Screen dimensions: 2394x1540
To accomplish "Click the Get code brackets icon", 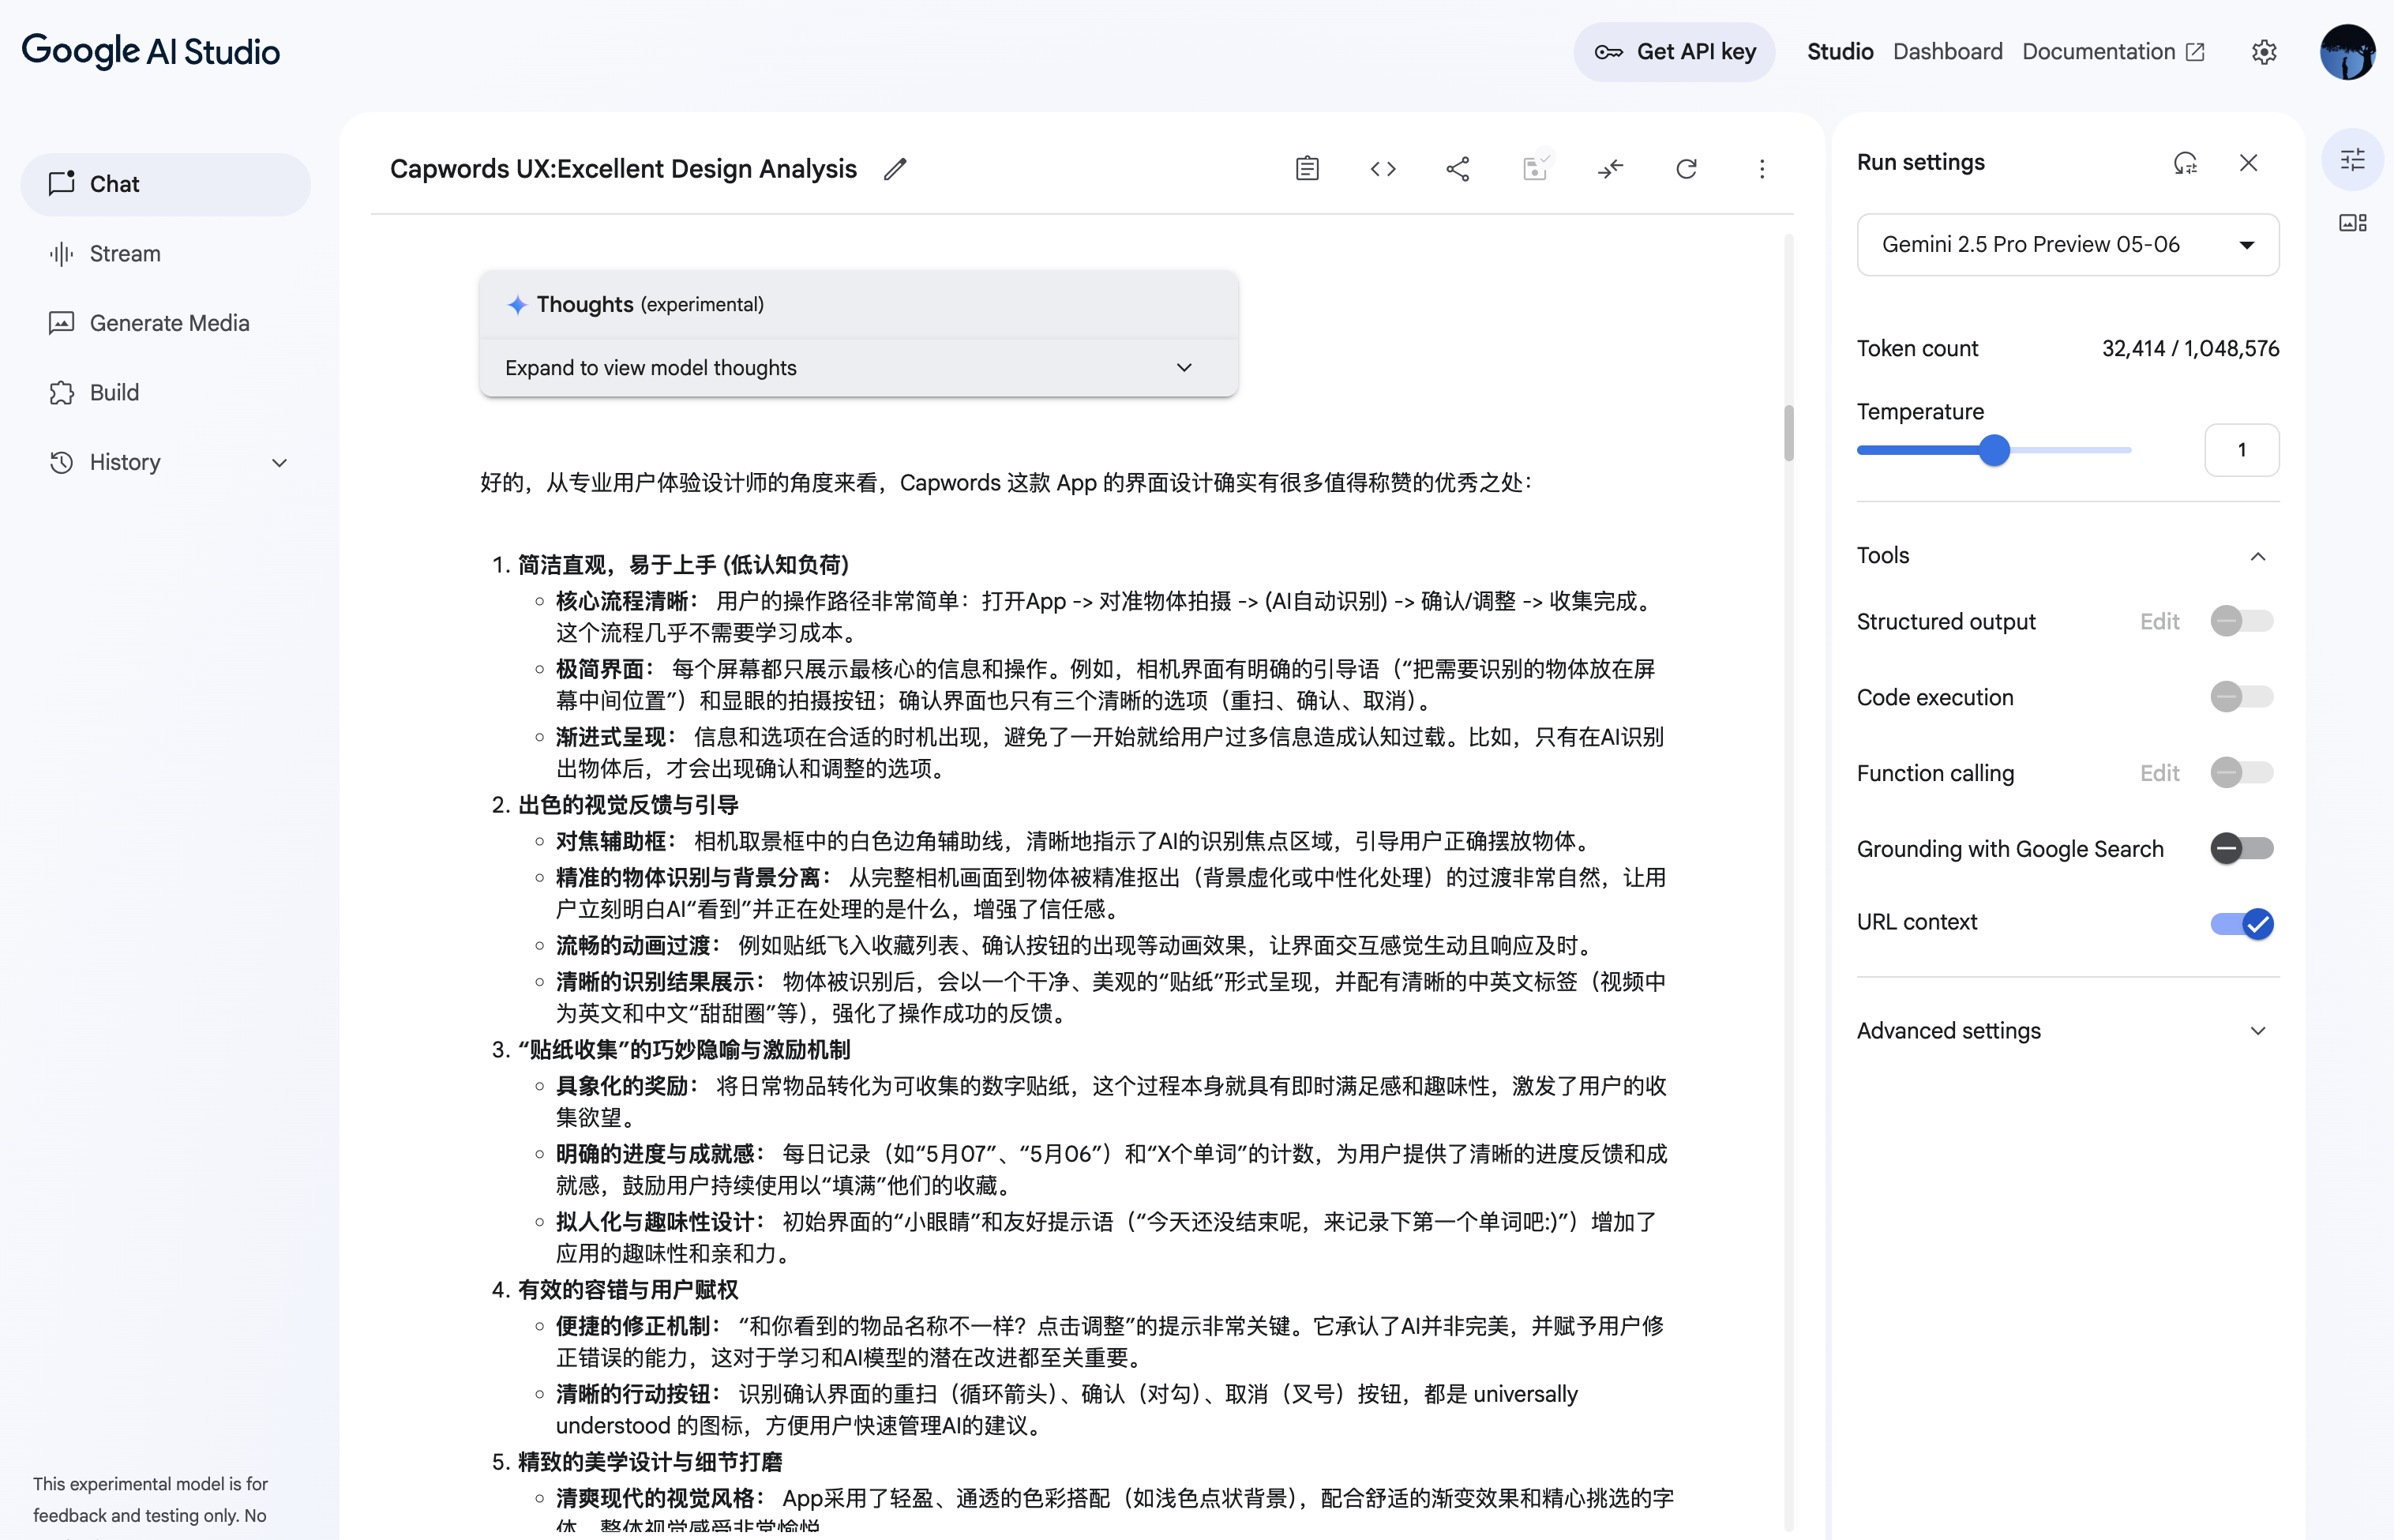I will pyautogui.click(x=1383, y=169).
